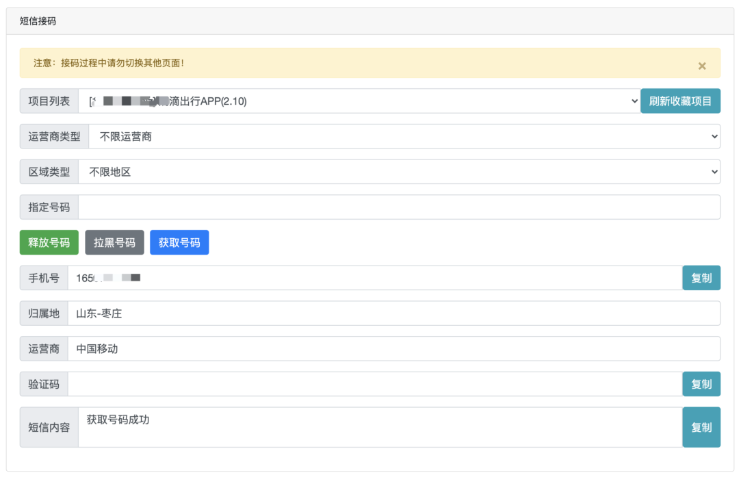Select the 运营商 field showing 中国移动
The height and width of the screenshot is (477, 739).
(x=393, y=348)
